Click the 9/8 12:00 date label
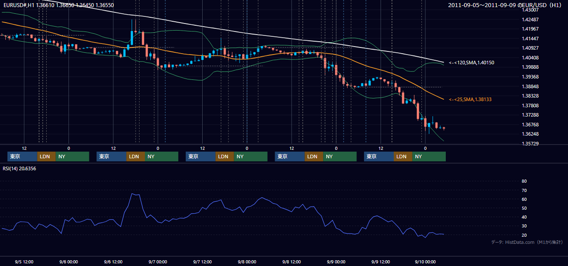Screen dimensions: 568x266 (292, 262)
